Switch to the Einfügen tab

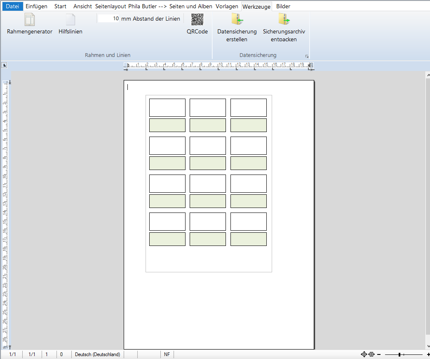pyautogui.click(x=36, y=6)
